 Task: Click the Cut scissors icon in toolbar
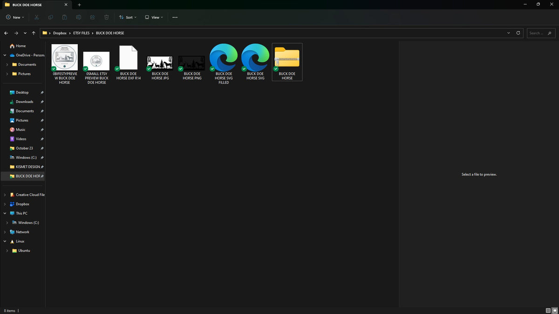tap(37, 17)
